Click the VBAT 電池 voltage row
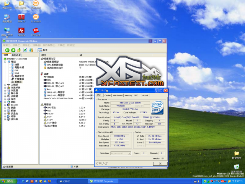This screenshot has height=184, width=245. [x=65, y=126]
